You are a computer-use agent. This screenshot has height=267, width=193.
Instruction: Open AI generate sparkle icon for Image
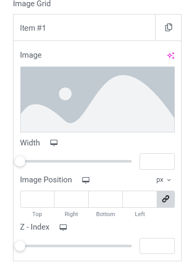coord(171,56)
